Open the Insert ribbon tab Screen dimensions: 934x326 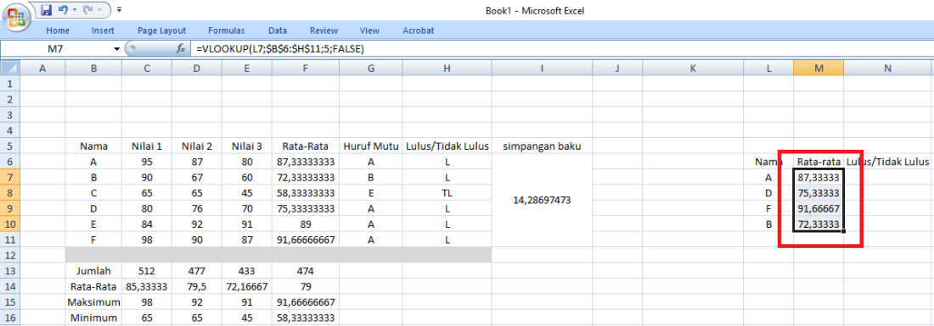[103, 30]
